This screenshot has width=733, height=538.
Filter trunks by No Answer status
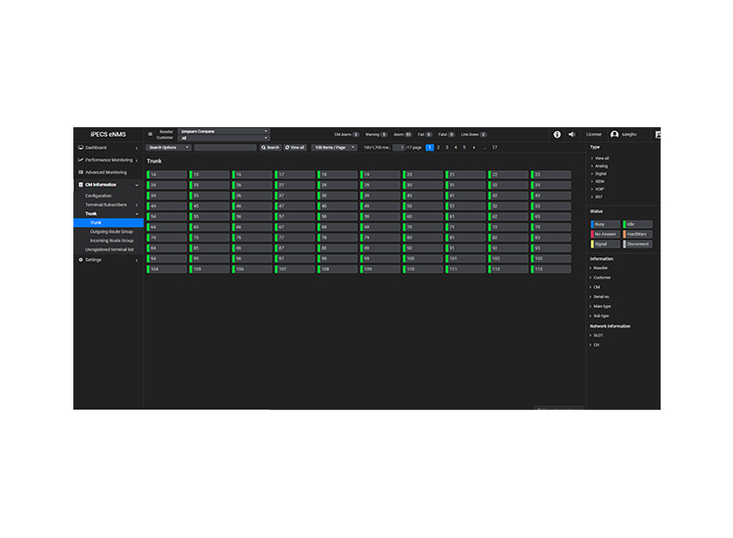pos(605,234)
